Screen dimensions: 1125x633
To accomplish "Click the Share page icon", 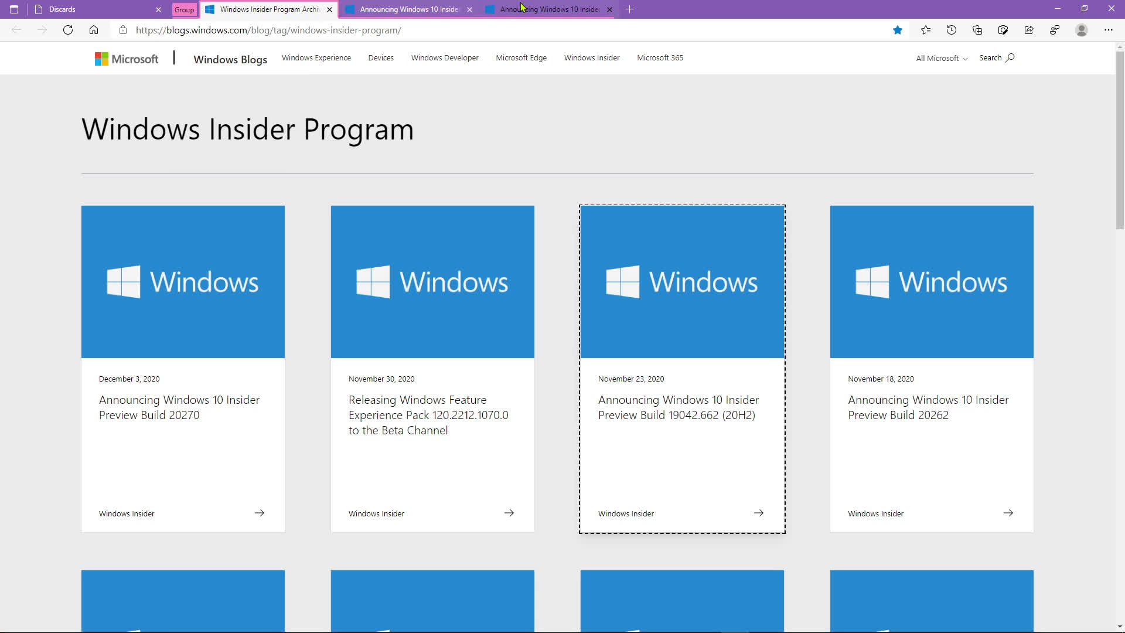I will [1028, 30].
